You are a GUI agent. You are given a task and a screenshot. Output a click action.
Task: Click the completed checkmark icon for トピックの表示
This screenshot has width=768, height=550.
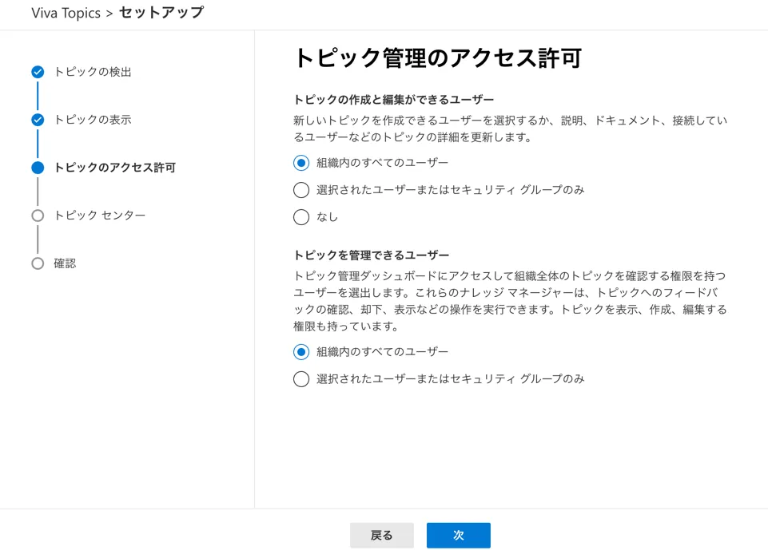38,120
